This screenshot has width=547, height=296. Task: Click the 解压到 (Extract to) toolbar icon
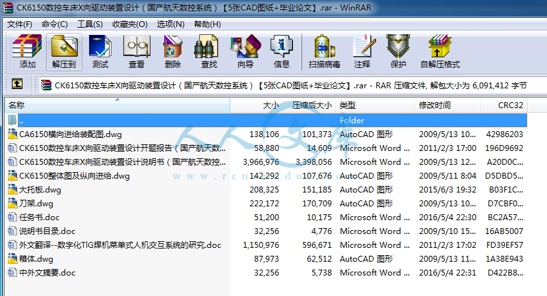coord(64,51)
